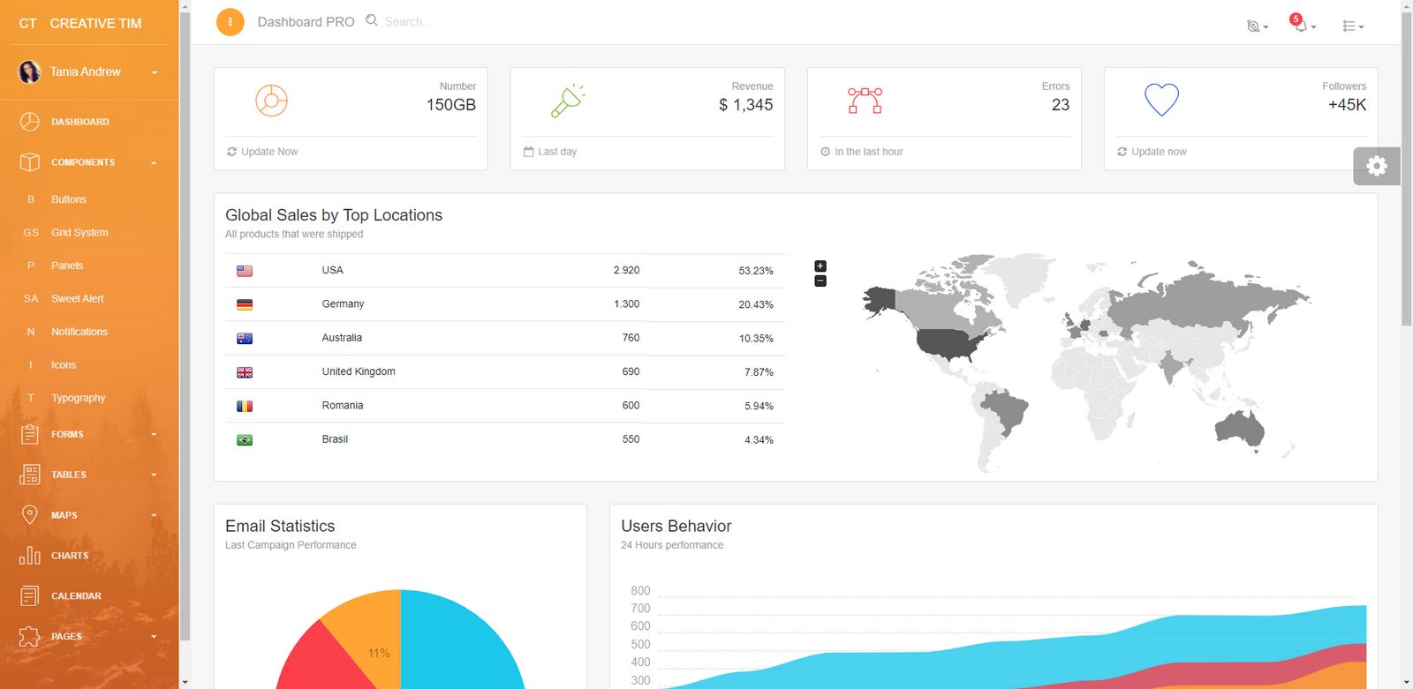Click the Components cube icon
The width and height of the screenshot is (1413, 689).
30,162
